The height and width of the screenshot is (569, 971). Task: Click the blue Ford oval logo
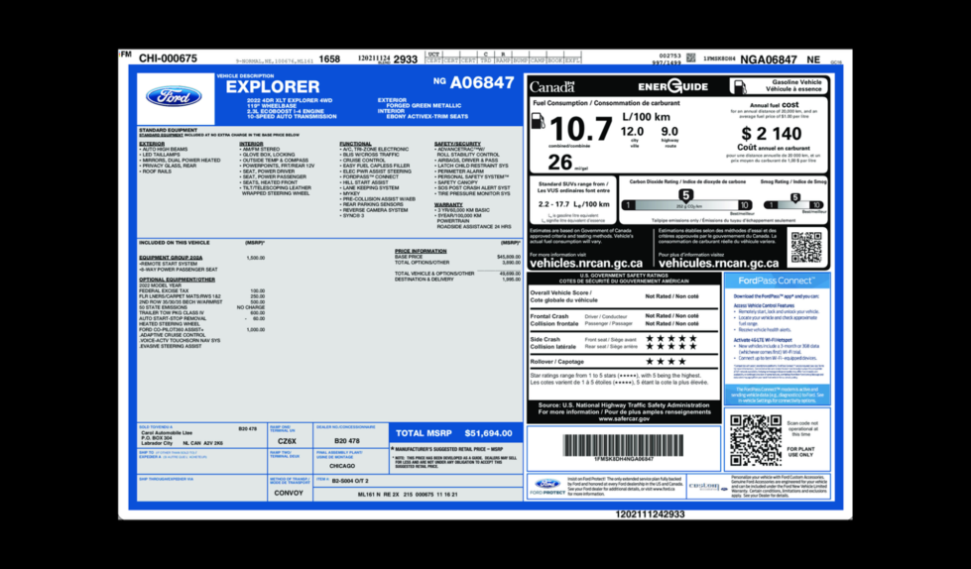coord(174,96)
